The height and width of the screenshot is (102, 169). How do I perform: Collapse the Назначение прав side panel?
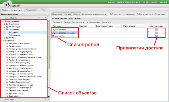[48, 14]
